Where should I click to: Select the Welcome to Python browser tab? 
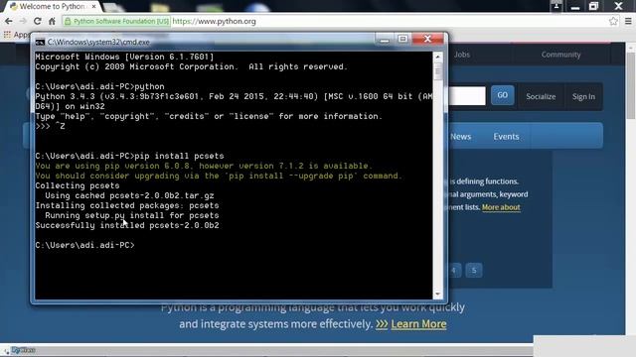[53, 7]
